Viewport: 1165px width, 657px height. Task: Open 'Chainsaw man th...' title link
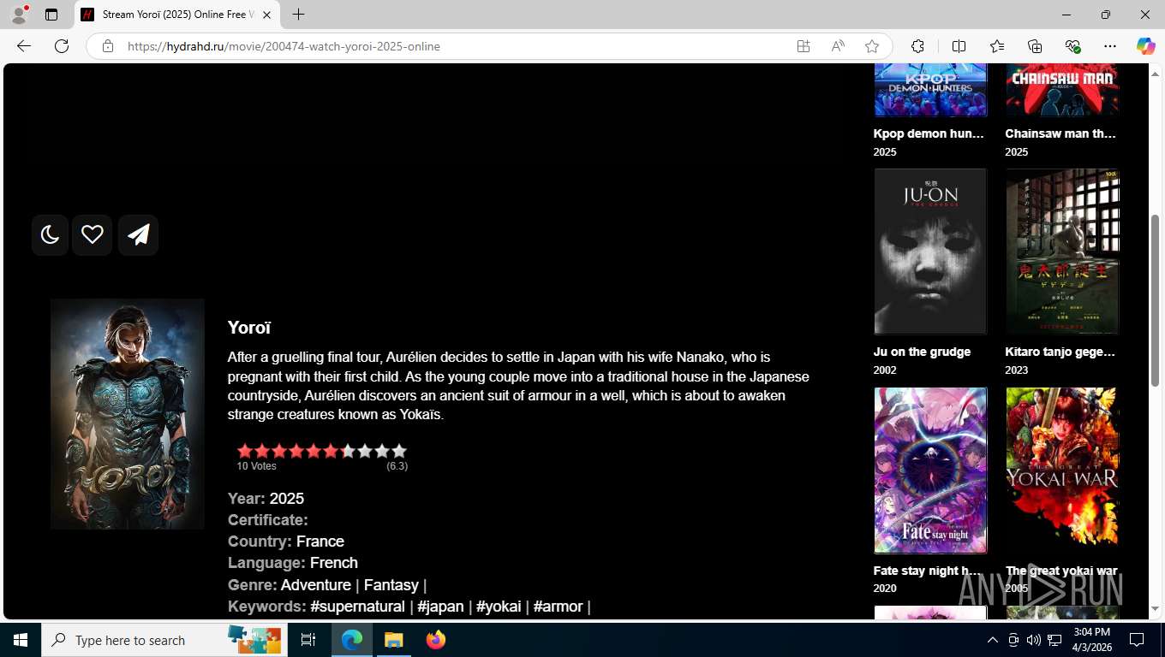(x=1060, y=133)
